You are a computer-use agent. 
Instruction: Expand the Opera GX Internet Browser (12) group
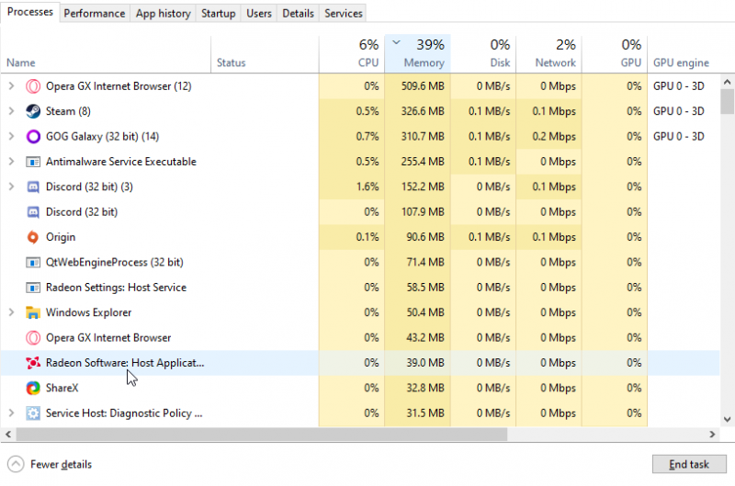coord(11,86)
